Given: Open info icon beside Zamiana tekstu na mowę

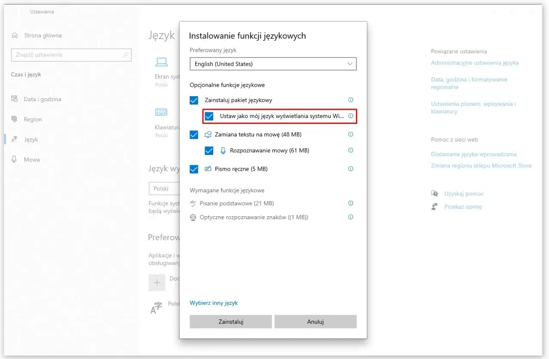Looking at the screenshot, I should (x=350, y=134).
